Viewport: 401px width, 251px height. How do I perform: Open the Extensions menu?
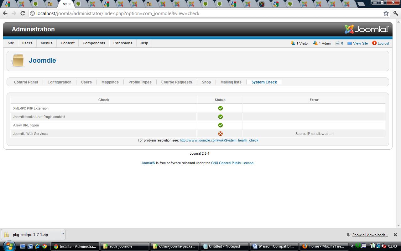click(123, 43)
